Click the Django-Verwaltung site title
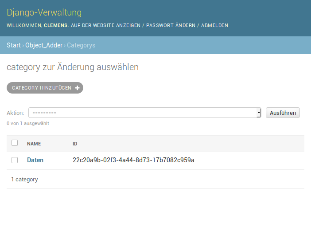Viewport: 311px width, 235px height. (x=44, y=12)
